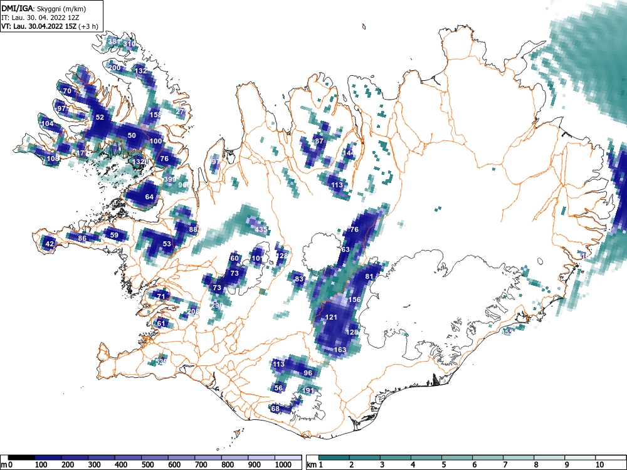Click the 'm 0' legend label
The height and width of the screenshot is (470, 627).
[7, 465]
